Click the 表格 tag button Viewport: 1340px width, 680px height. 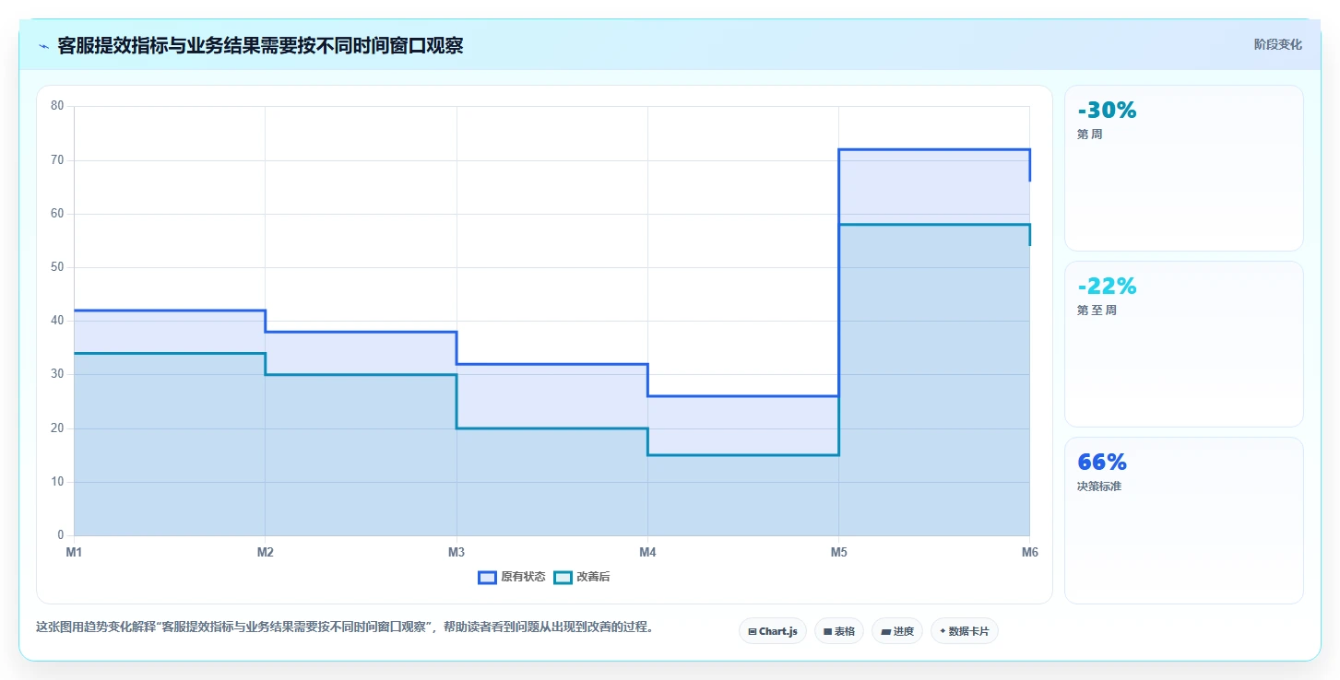pos(839,631)
